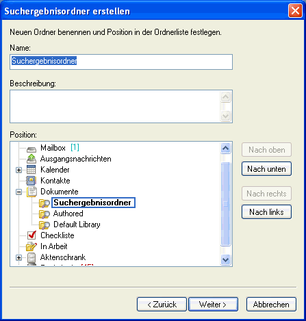Select Checkliste in the tree
306x321 pixels.
[58, 235]
